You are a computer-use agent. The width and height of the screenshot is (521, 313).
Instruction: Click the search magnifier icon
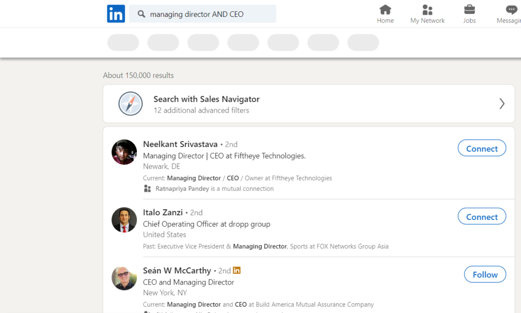click(x=141, y=14)
